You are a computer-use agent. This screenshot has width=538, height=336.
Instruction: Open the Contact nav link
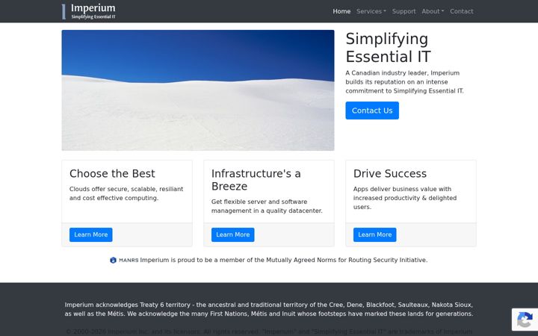tap(462, 11)
